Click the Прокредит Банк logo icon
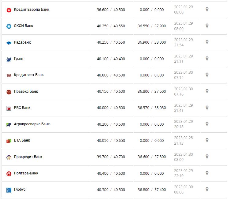 point(9,157)
